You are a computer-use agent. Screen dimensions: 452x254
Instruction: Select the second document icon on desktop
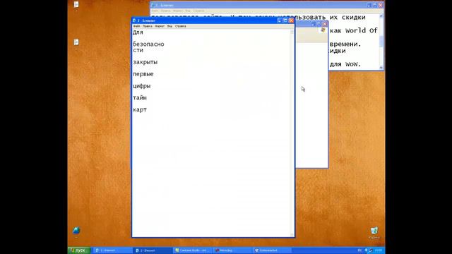(x=76, y=42)
